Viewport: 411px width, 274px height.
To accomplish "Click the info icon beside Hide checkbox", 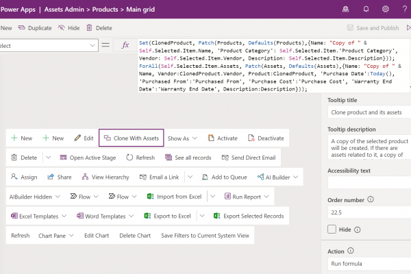I will pos(358,229).
